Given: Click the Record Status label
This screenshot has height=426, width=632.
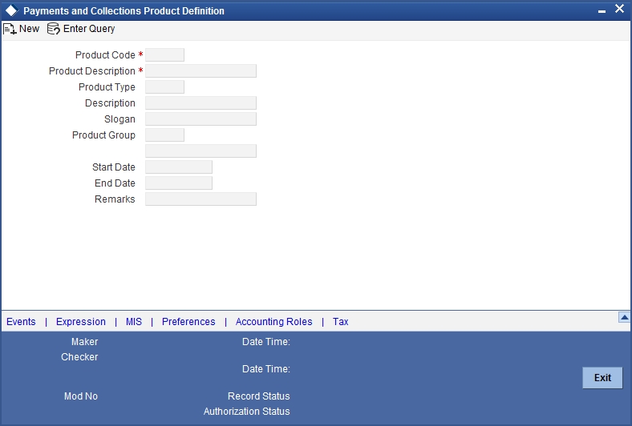Looking at the screenshot, I should [x=259, y=396].
